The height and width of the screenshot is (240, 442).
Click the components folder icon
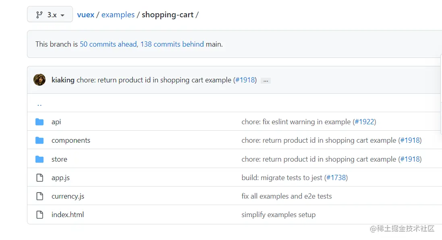pos(39,140)
